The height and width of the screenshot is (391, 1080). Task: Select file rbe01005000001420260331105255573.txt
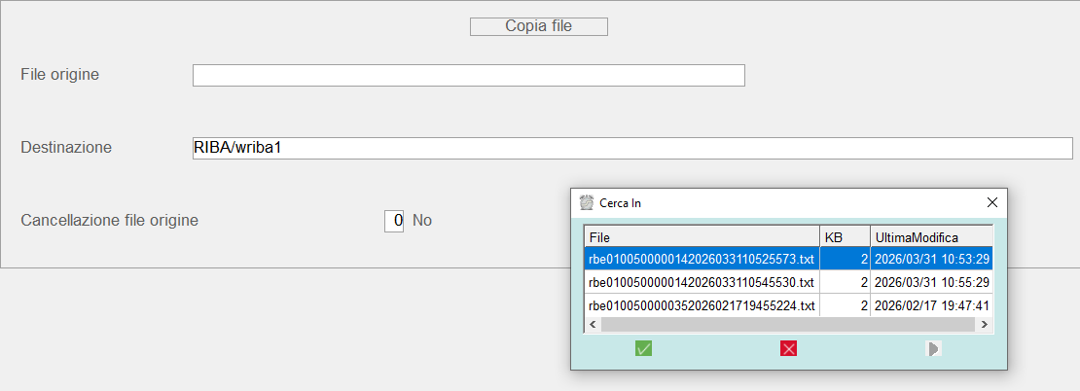[701, 259]
